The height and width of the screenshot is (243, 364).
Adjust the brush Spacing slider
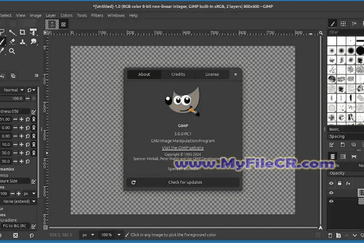[x=345, y=137]
